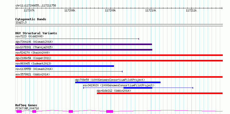230x114 pixels.
Task: Select the 11q23.3 cytogenetic band label
Action: tap(21, 22)
